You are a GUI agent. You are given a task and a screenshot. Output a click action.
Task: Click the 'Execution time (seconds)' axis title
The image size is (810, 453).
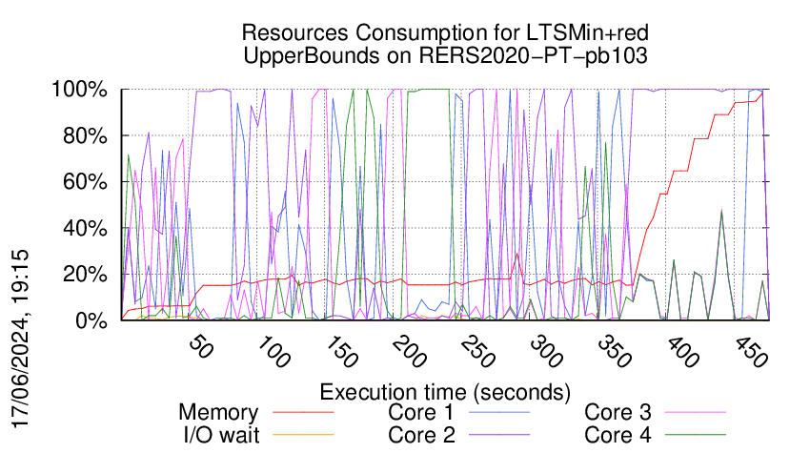[445, 393]
